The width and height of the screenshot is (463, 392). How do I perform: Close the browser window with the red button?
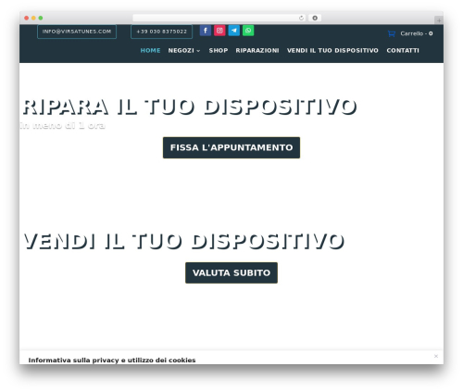(x=27, y=18)
